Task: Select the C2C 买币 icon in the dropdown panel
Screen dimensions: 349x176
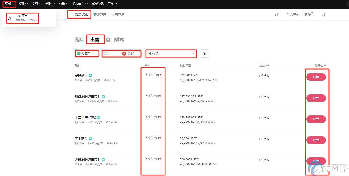Action: [x=10, y=18]
